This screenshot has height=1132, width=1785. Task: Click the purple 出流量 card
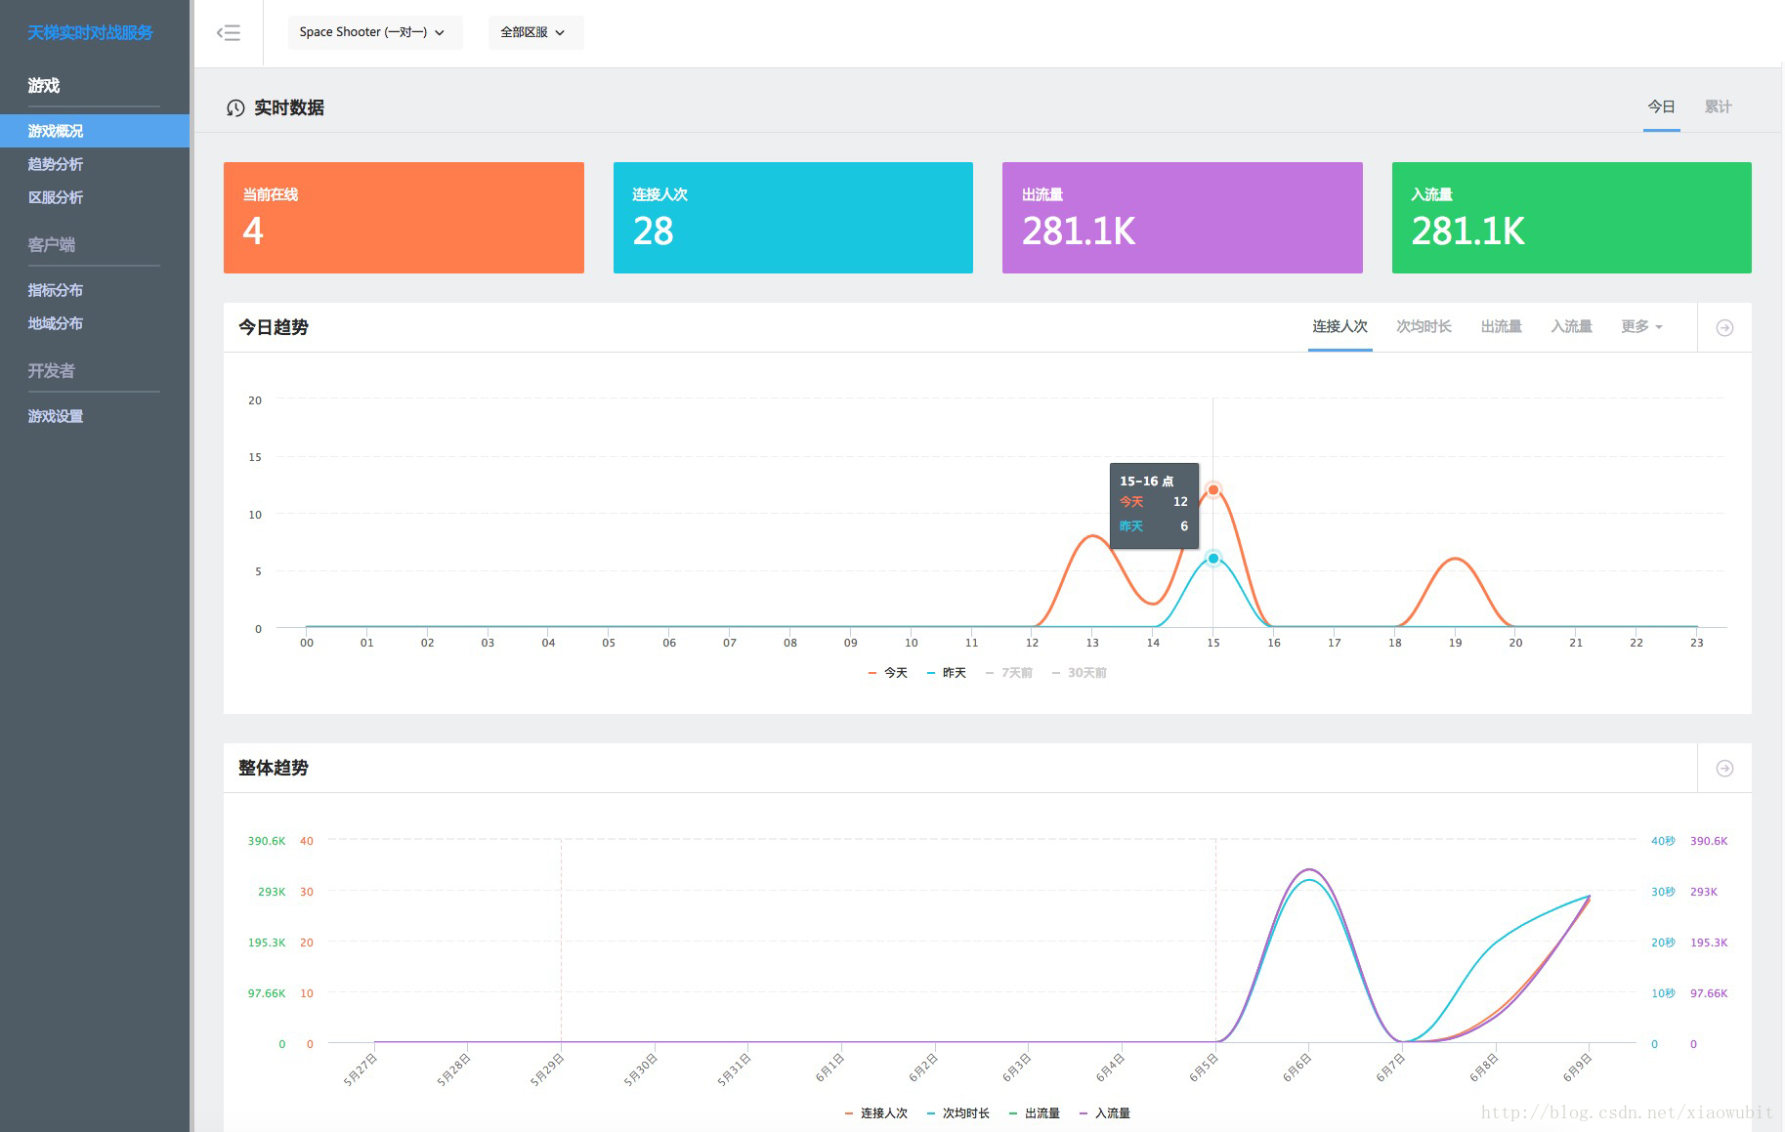click(x=1182, y=218)
